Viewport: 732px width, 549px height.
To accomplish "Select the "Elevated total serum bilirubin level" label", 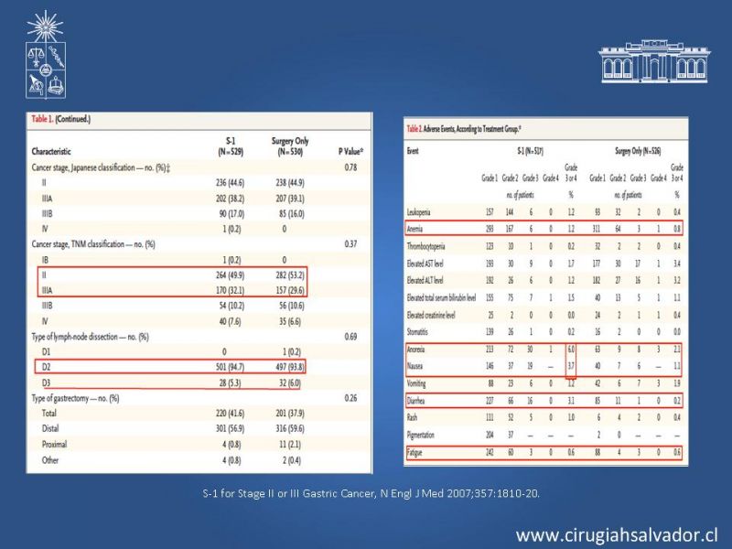I will coord(441,298).
